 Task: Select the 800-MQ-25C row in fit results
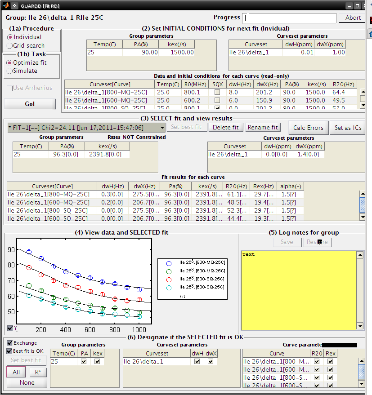pos(155,194)
